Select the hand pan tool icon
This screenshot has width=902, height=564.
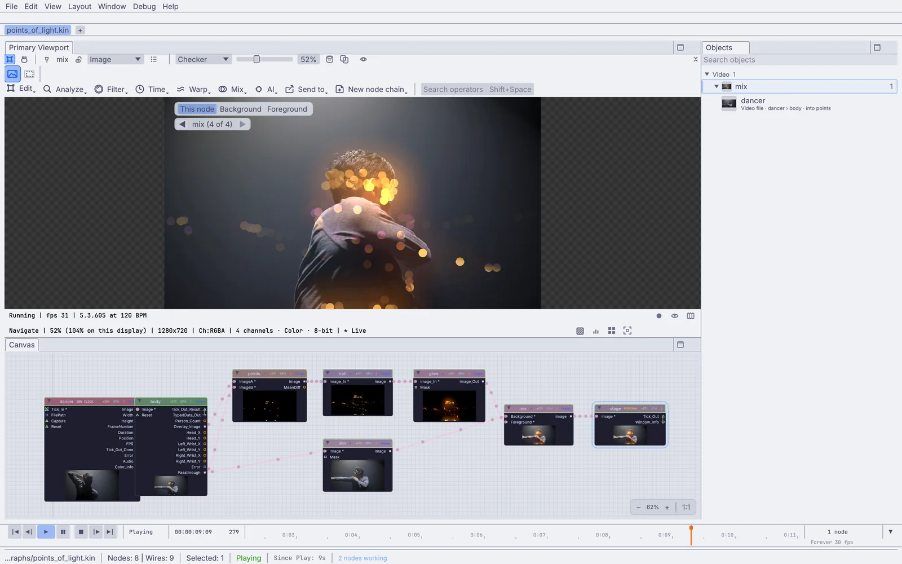click(x=24, y=59)
